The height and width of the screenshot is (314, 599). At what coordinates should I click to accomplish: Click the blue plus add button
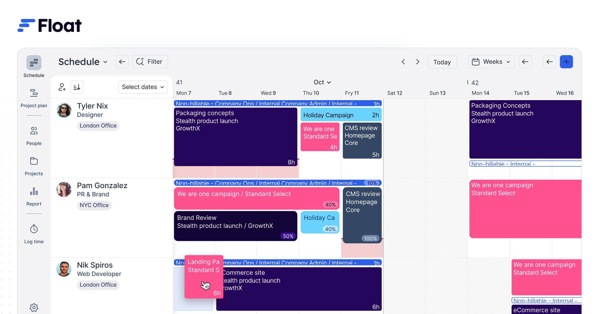pyautogui.click(x=566, y=62)
